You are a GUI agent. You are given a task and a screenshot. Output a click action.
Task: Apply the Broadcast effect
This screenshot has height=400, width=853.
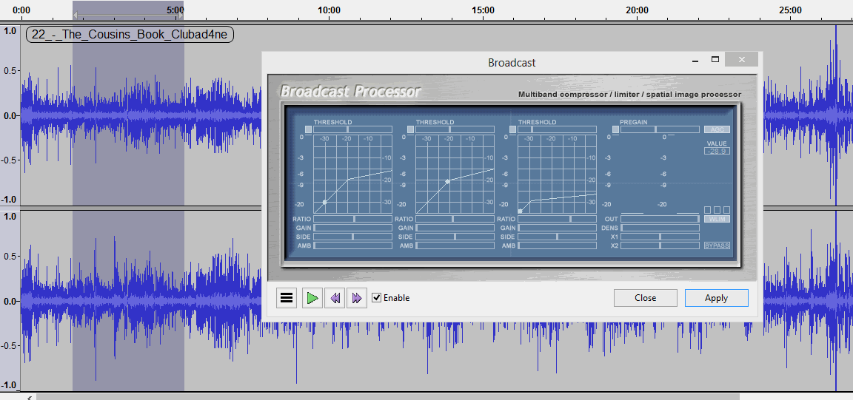click(716, 298)
